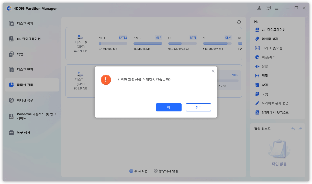312x184 pixels.
Task: Select the 병합 partition option
Action: pos(265,75)
